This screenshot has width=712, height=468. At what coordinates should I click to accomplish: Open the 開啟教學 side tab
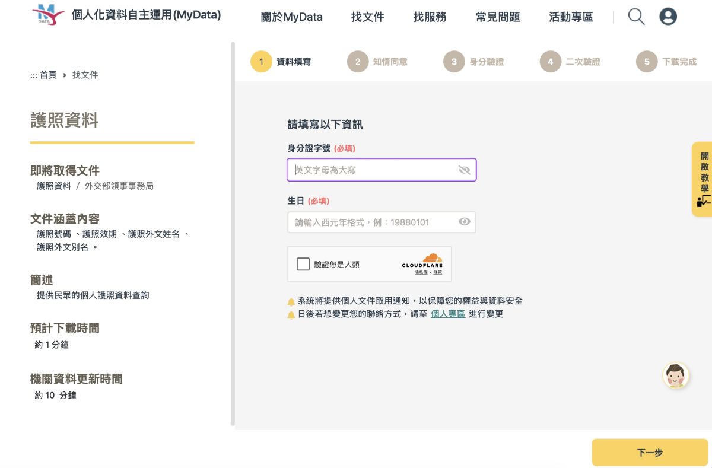coord(703,179)
